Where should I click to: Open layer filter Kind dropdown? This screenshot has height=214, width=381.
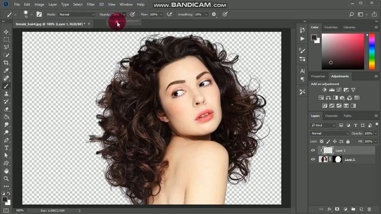pyautogui.click(x=323, y=125)
